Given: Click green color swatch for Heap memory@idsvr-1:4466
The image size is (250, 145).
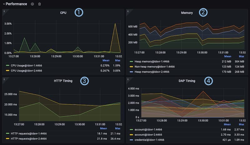Looking at the screenshot, I should tap(131, 62).
